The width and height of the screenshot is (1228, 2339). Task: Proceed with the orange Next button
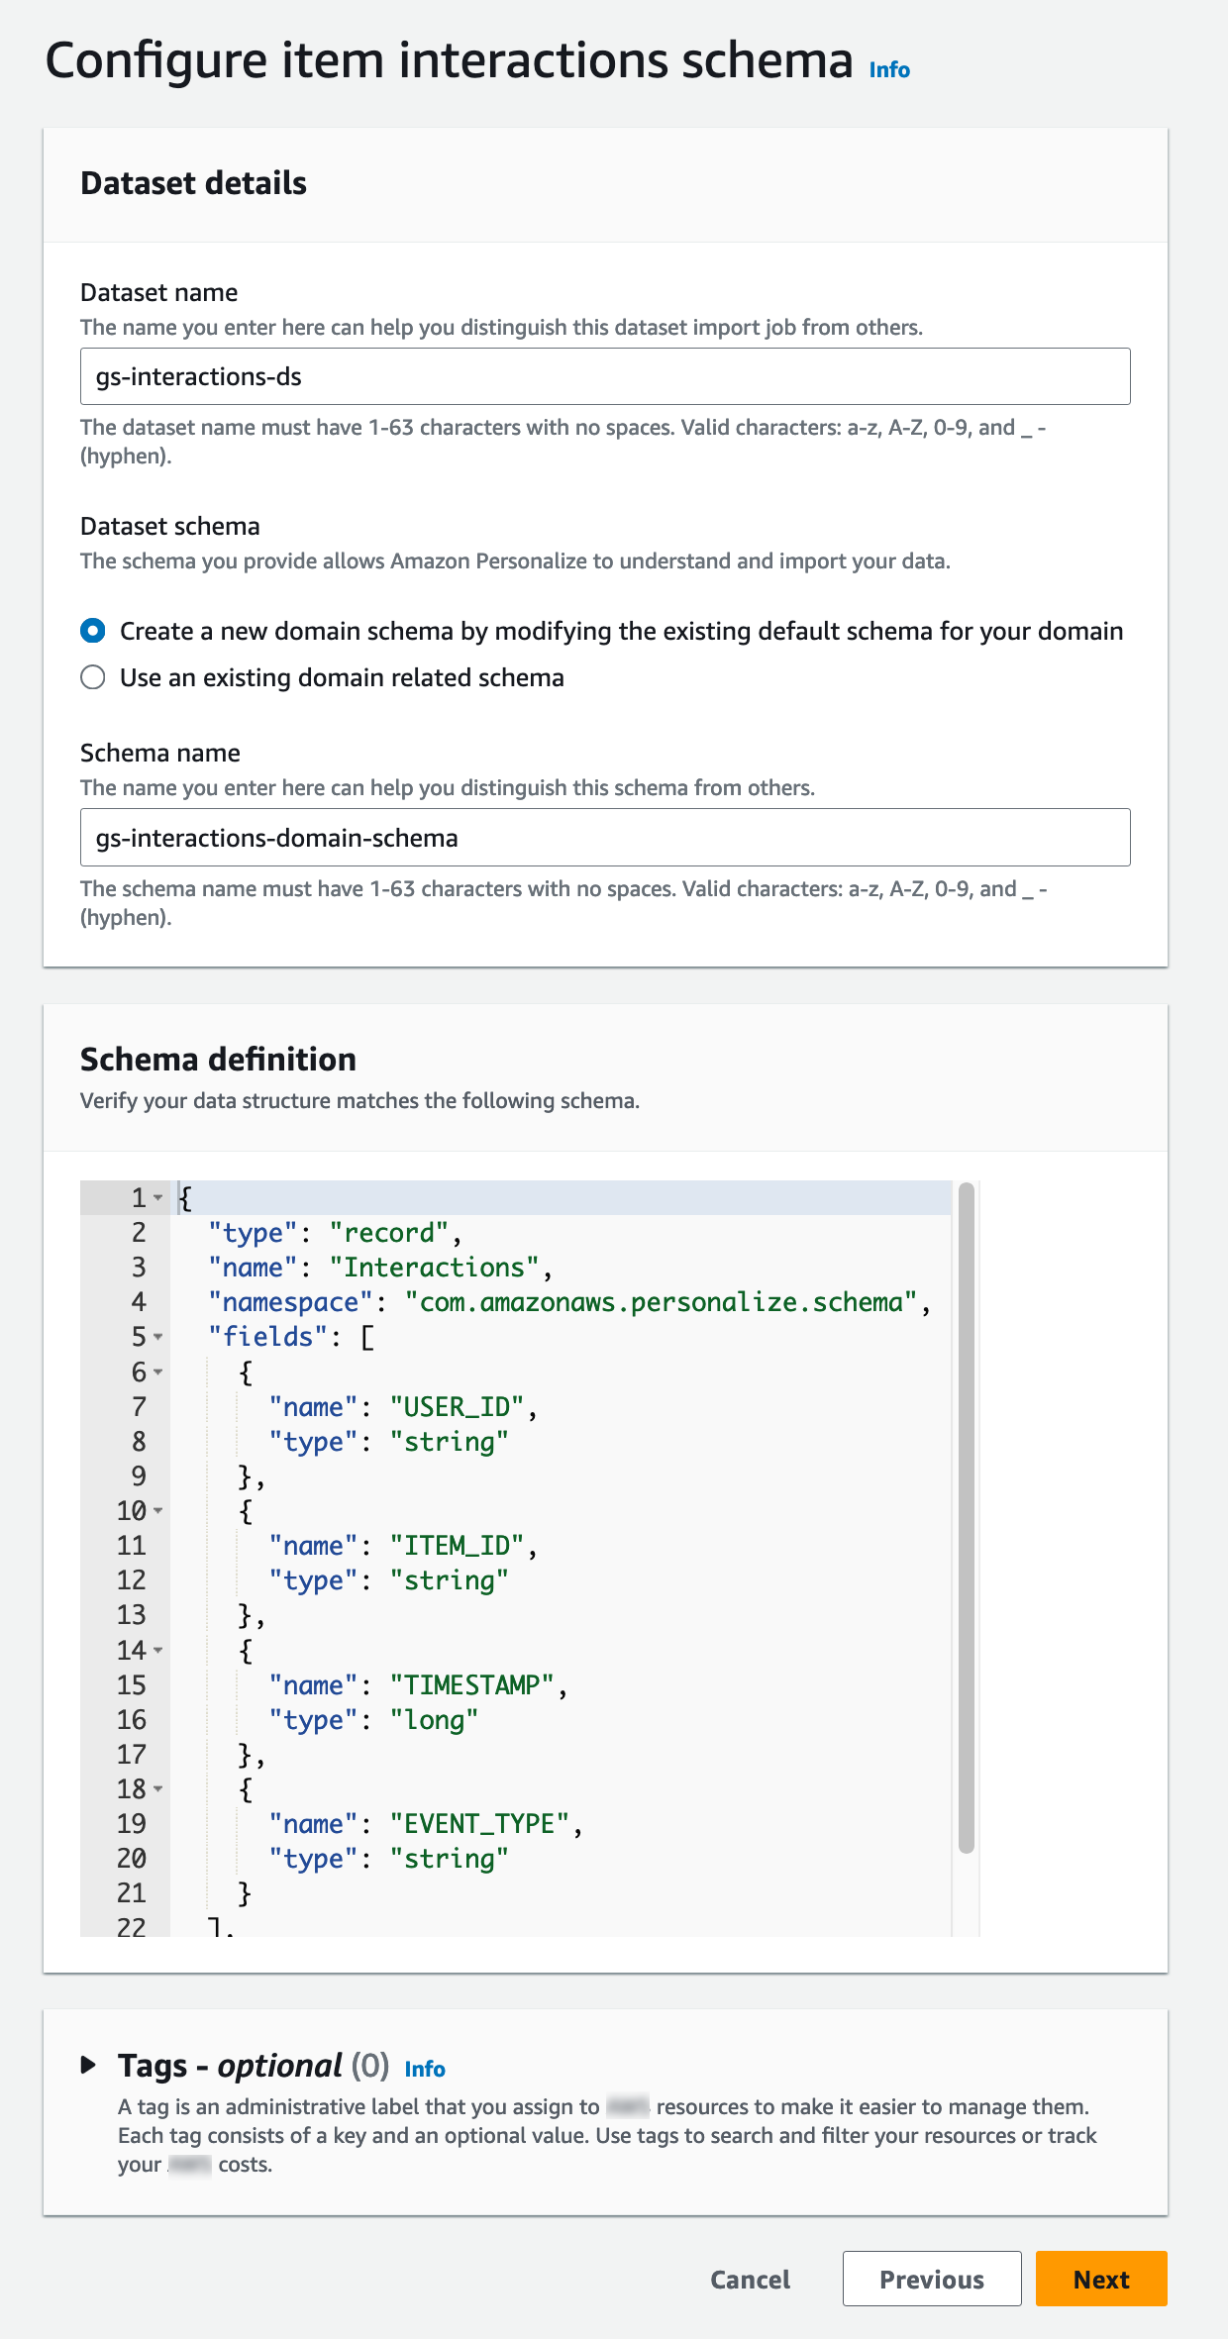(x=1100, y=2280)
